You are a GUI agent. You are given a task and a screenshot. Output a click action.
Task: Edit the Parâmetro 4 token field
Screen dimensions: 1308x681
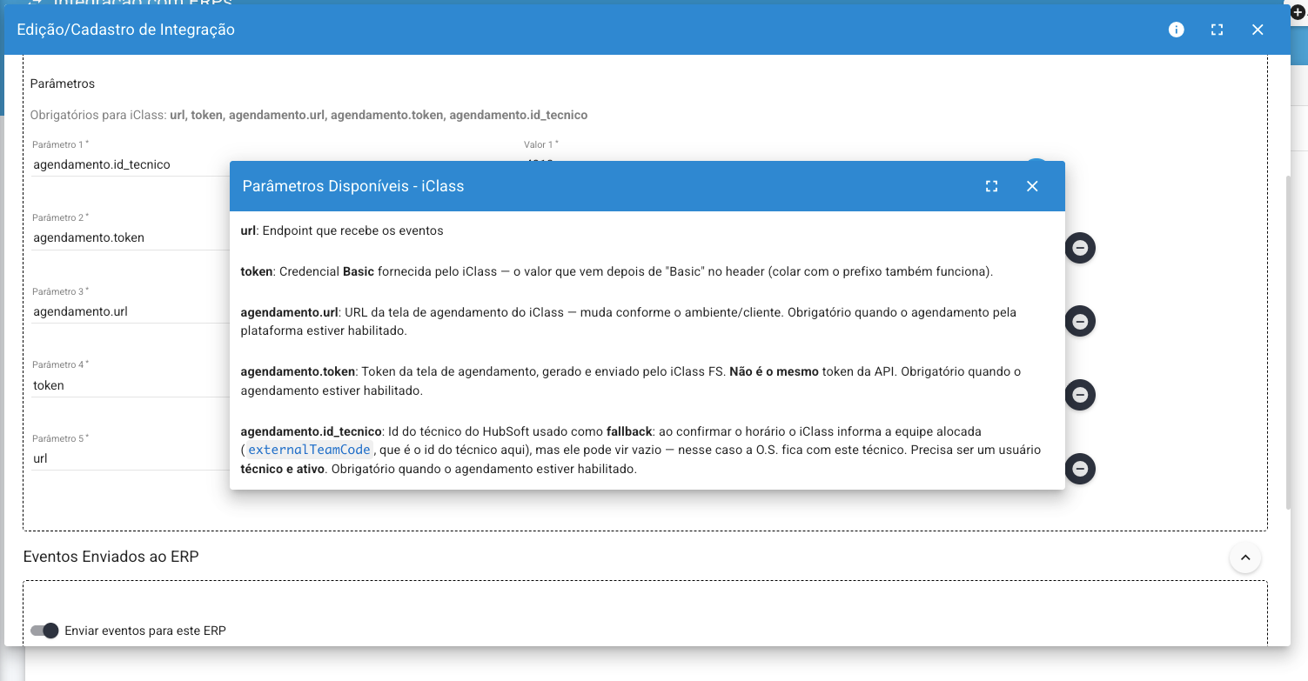pos(131,384)
